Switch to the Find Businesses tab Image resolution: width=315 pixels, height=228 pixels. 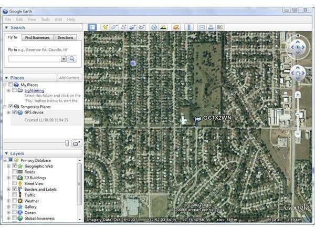[x=37, y=38]
